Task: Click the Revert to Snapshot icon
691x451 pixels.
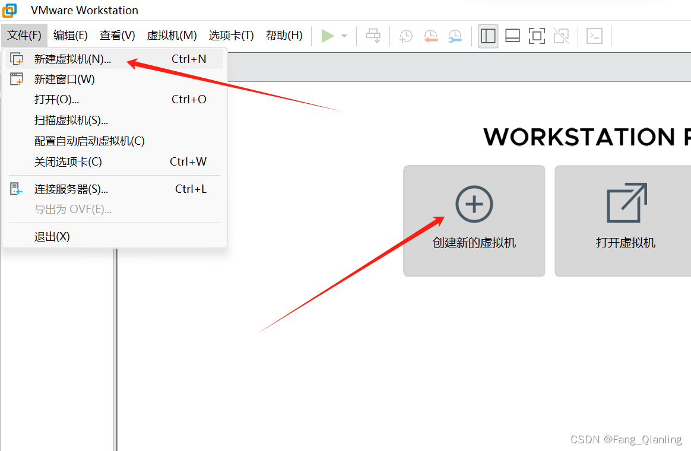Action: pyautogui.click(x=430, y=36)
